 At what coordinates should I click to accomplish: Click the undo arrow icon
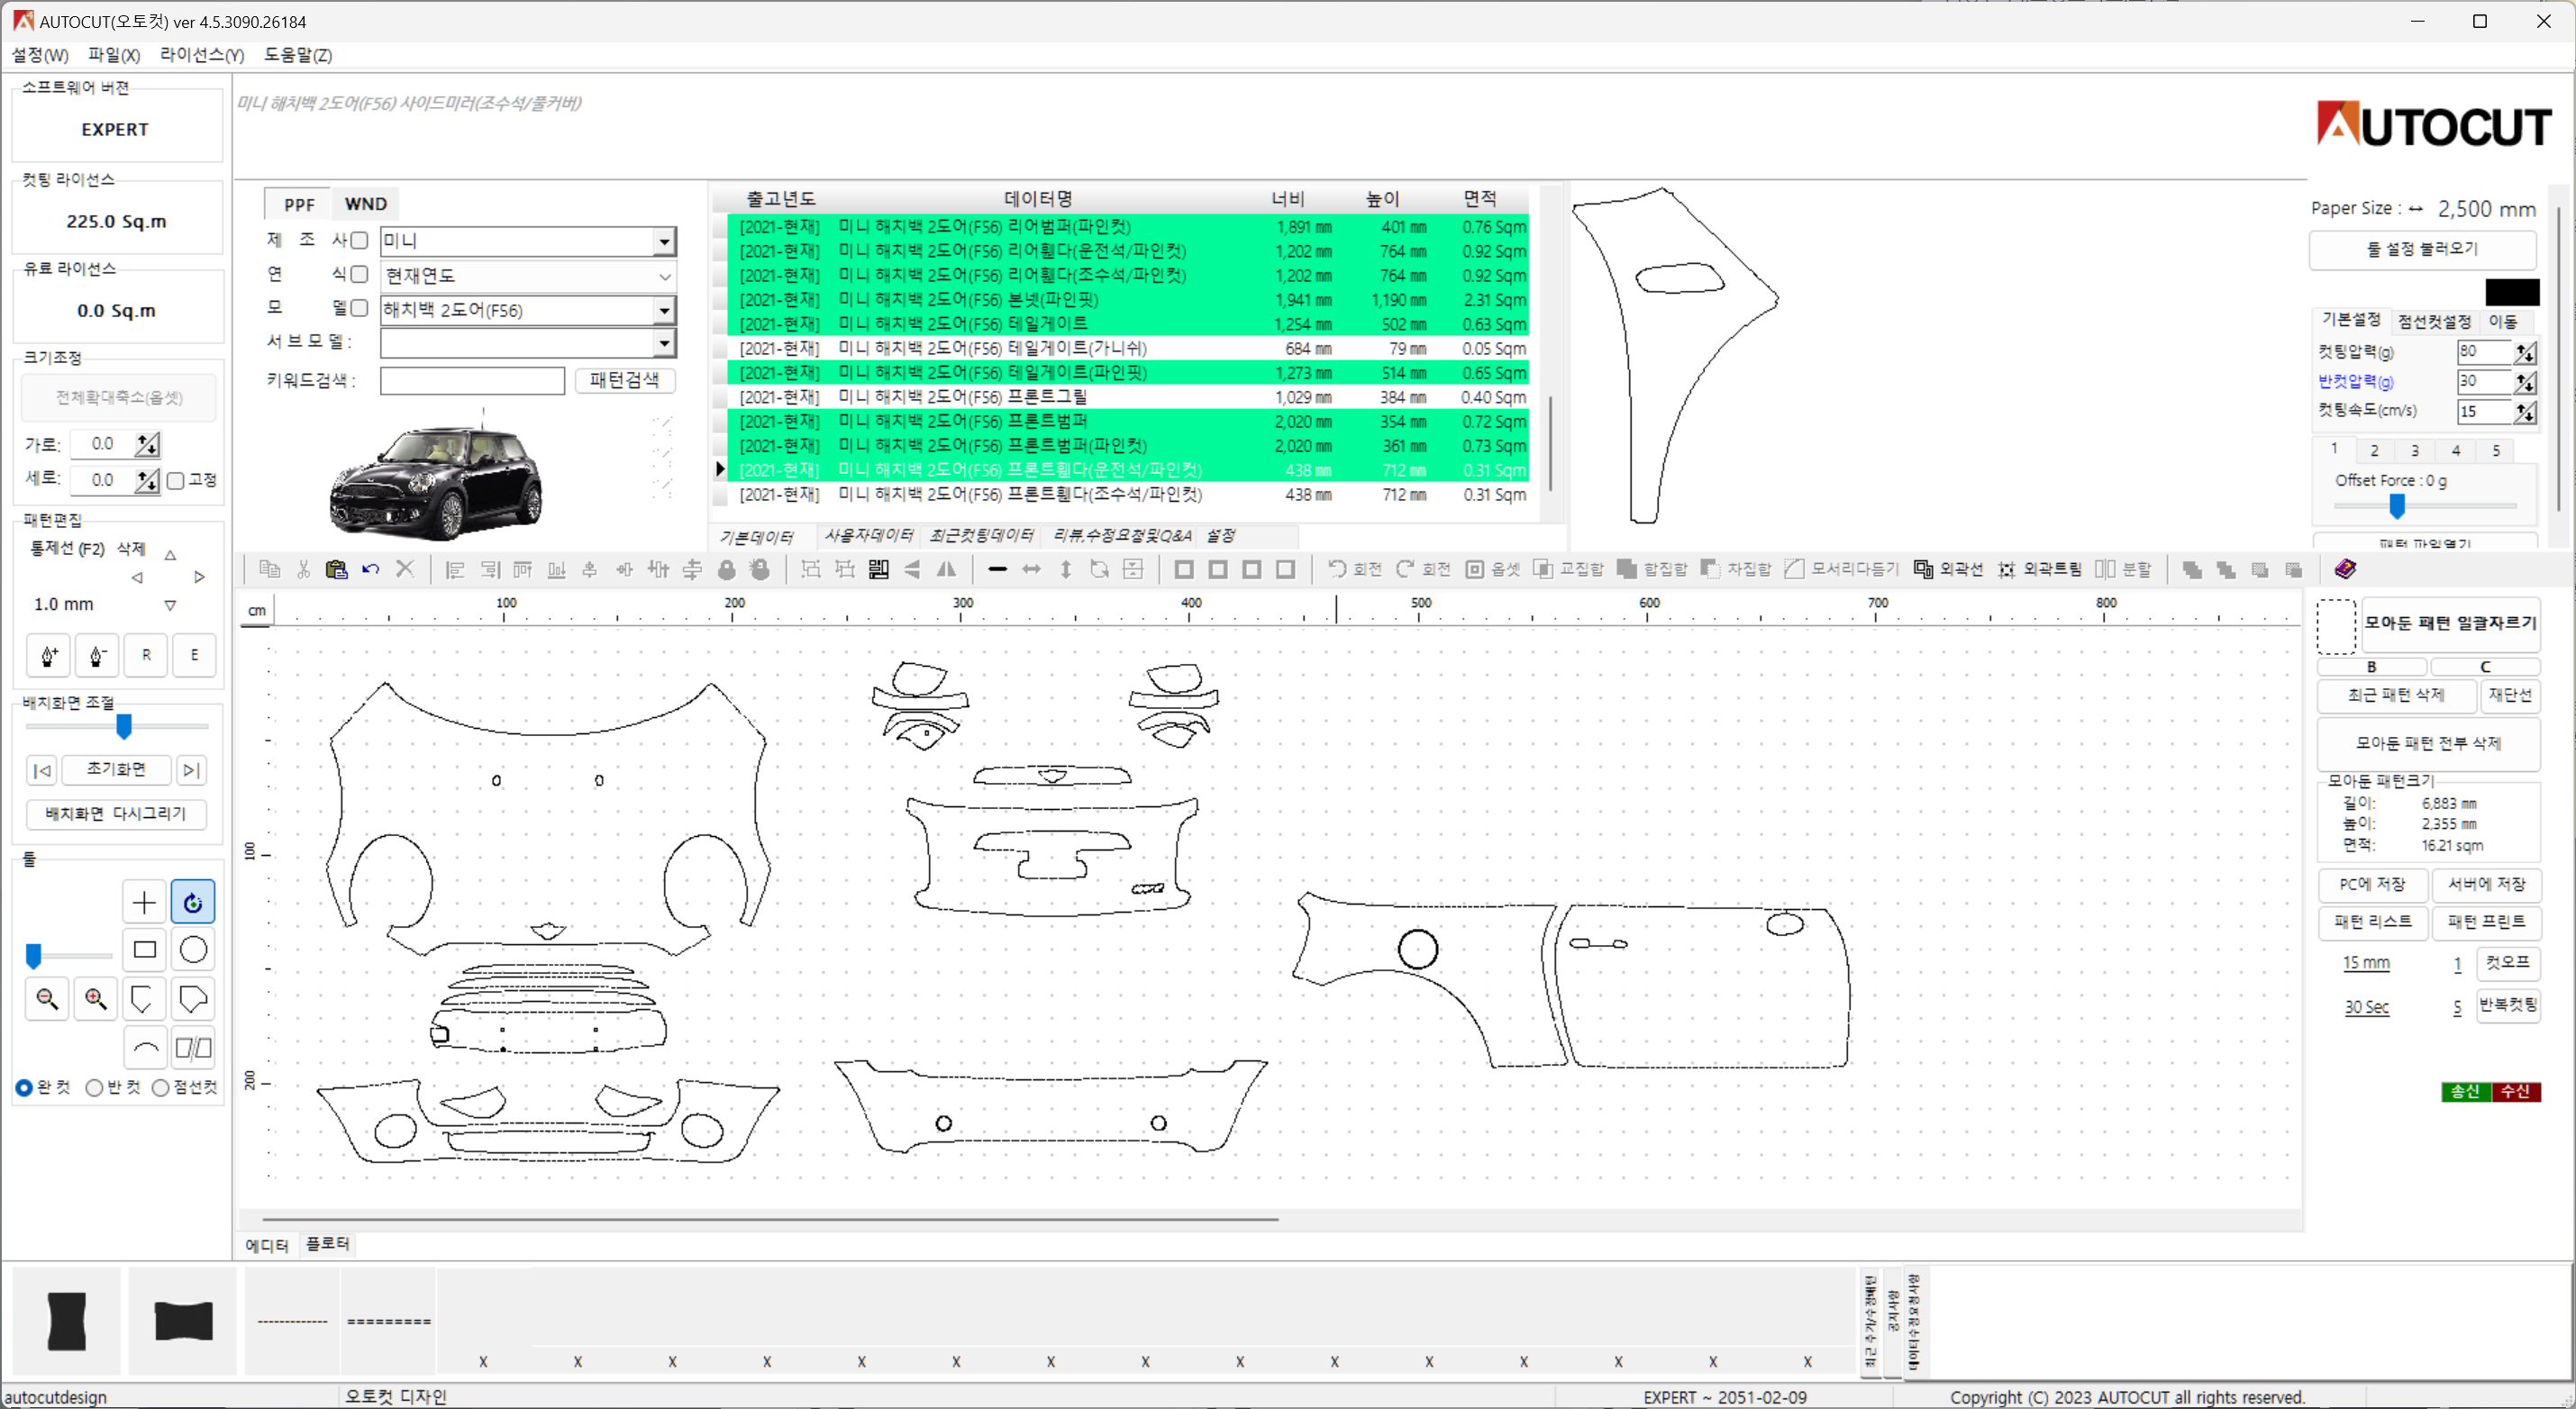pos(371,569)
